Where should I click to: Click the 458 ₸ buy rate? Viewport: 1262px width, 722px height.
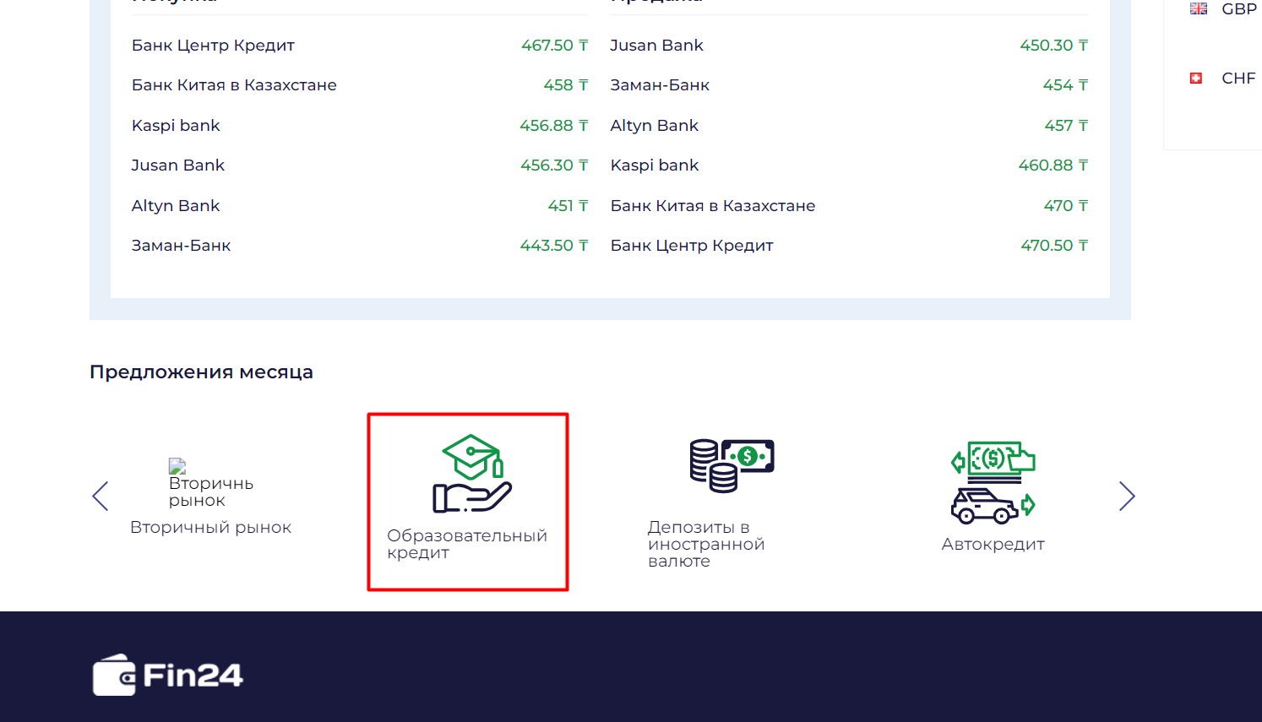(x=566, y=85)
